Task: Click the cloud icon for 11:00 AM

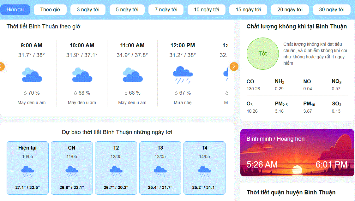Action: point(133,74)
